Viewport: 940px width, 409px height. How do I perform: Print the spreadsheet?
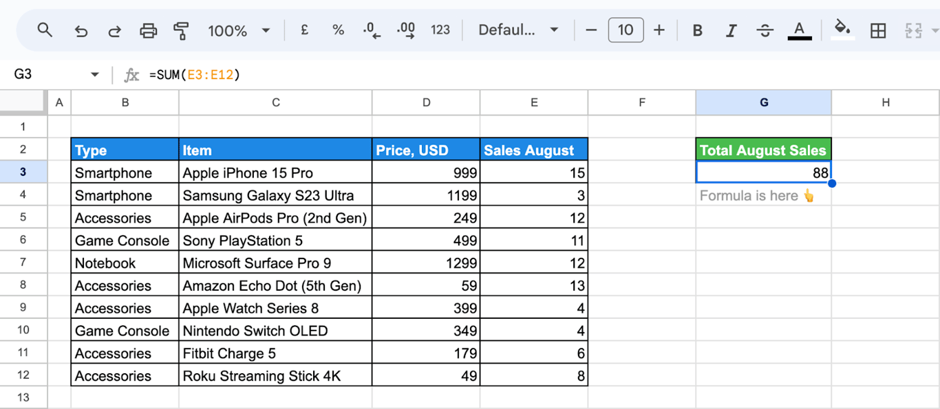coord(148,30)
